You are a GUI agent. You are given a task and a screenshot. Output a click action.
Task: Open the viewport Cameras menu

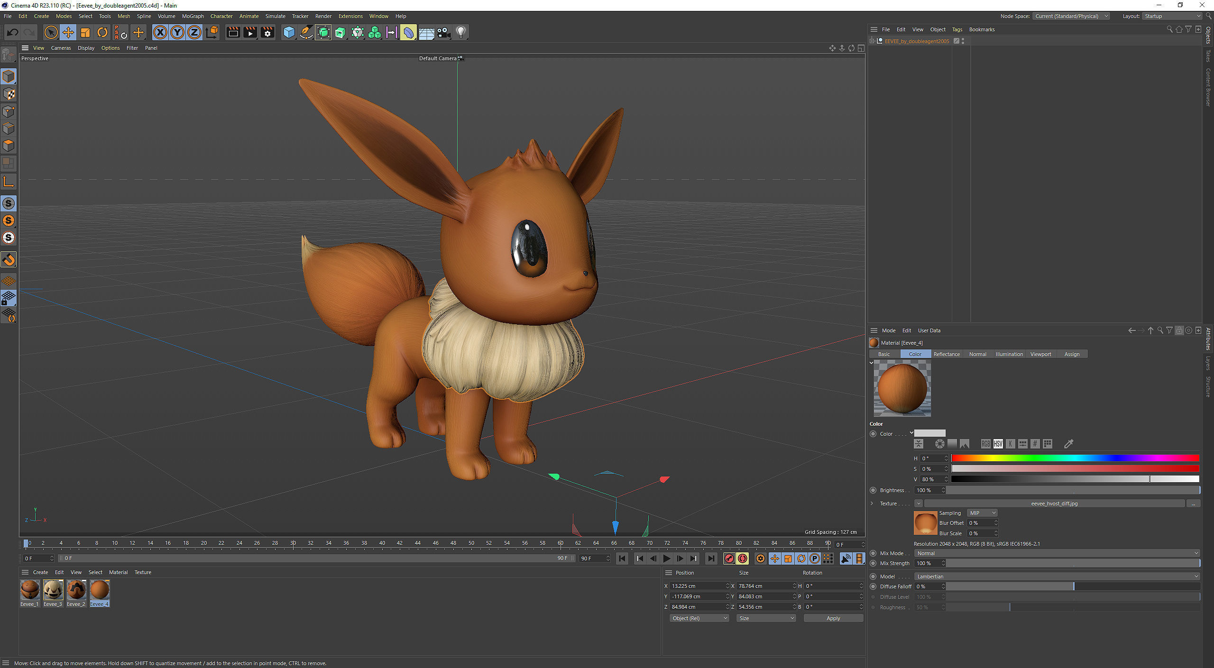[61, 48]
